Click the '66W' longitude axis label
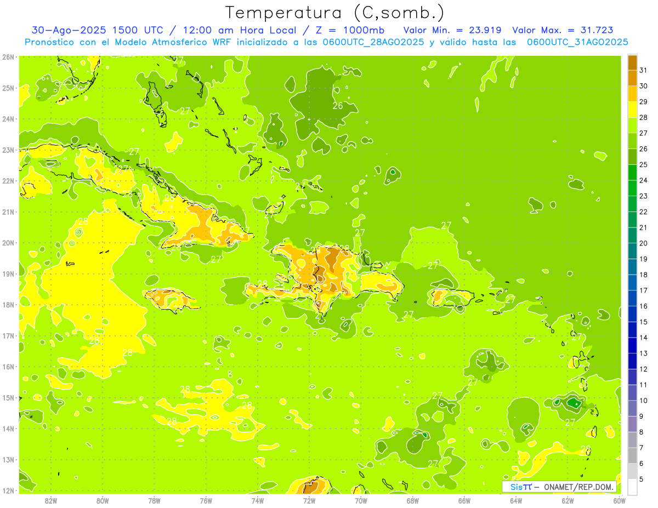The height and width of the screenshot is (508, 658). pyautogui.click(x=464, y=501)
